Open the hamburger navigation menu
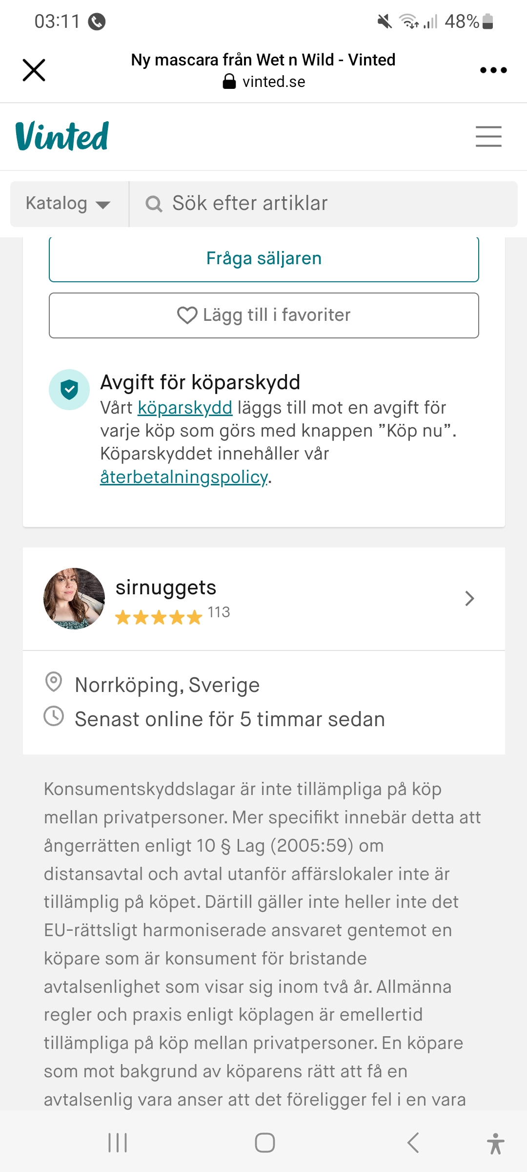Viewport: 527px width, 1172px height. pos(488,136)
